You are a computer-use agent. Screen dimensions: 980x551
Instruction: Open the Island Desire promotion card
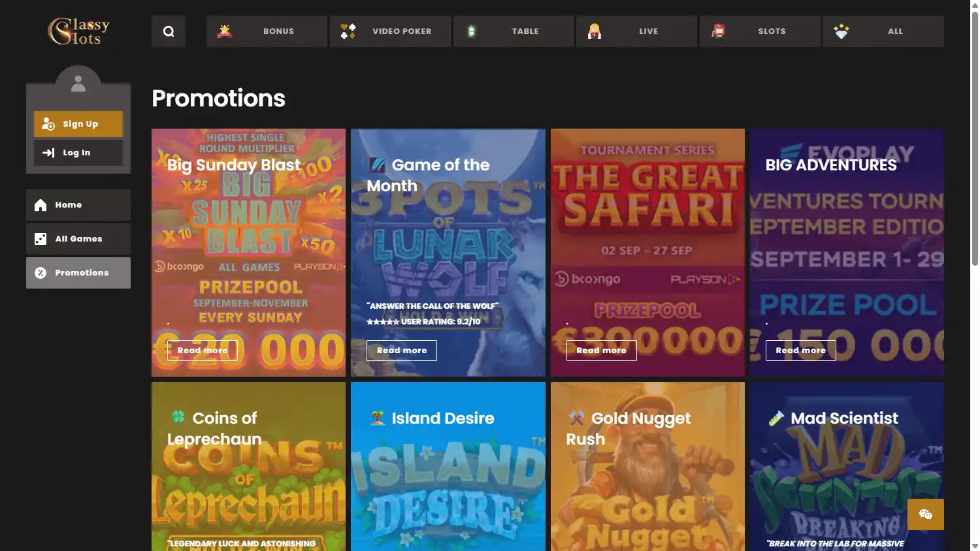(x=448, y=466)
